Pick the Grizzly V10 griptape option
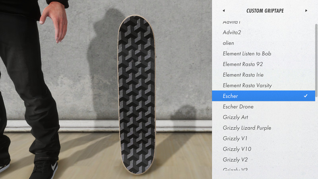This screenshot has width=318, height=179. tap(264, 149)
